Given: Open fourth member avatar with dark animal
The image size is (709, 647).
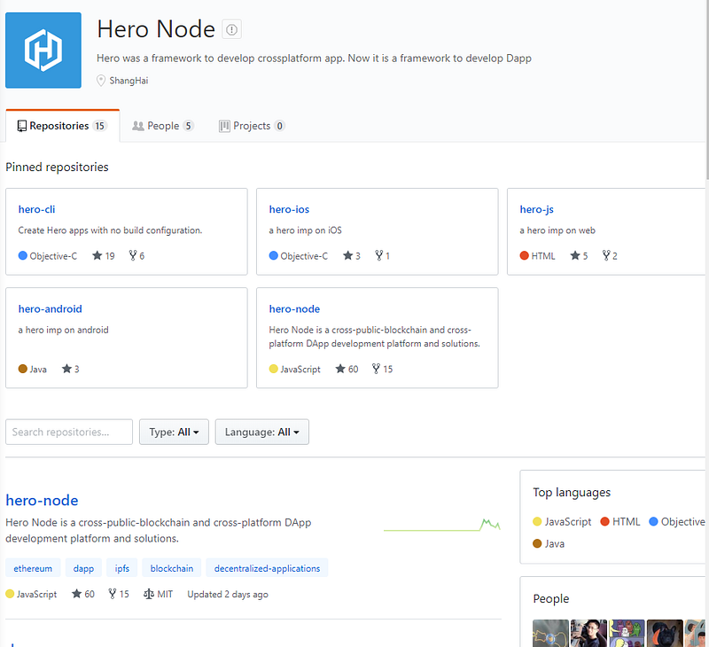Looking at the screenshot, I should point(665,633).
